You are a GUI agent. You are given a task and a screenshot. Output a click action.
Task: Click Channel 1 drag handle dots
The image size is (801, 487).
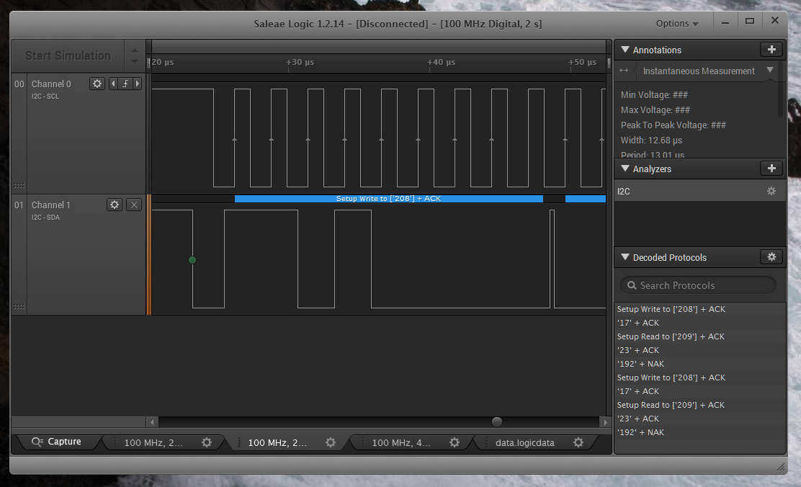click(19, 306)
